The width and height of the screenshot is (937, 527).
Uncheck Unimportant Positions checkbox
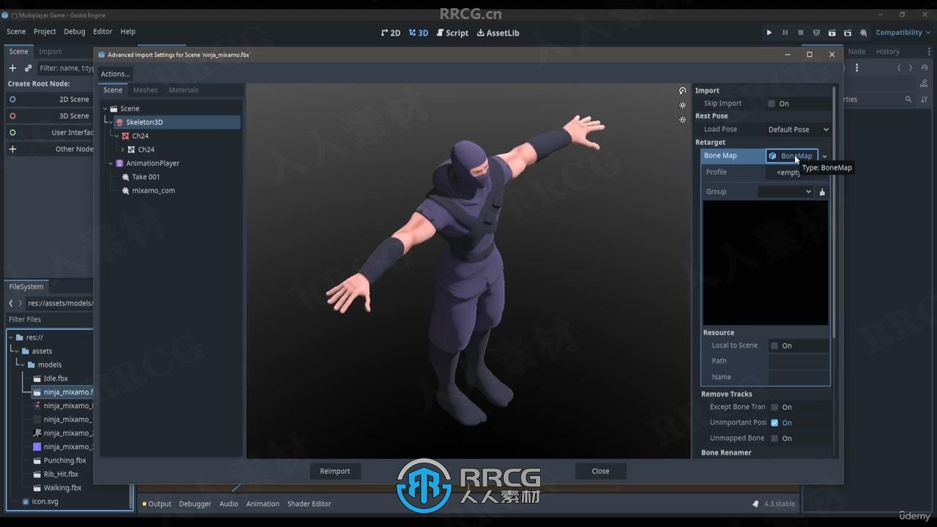tap(774, 423)
